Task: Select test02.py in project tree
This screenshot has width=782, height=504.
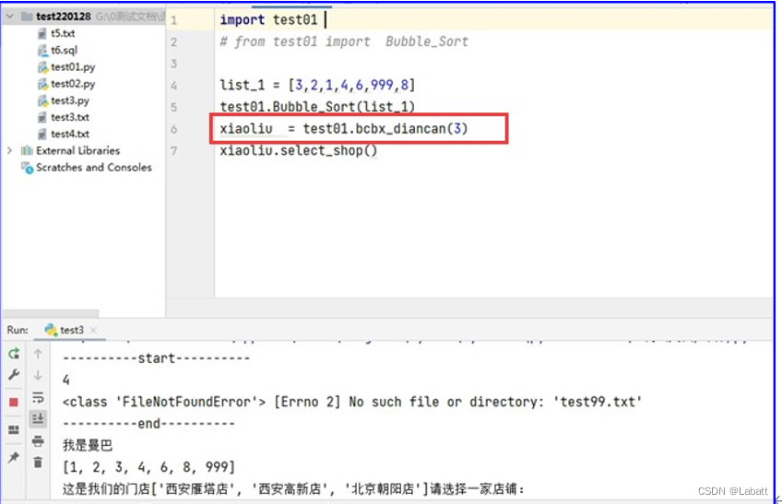Action: tap(73, 84)
